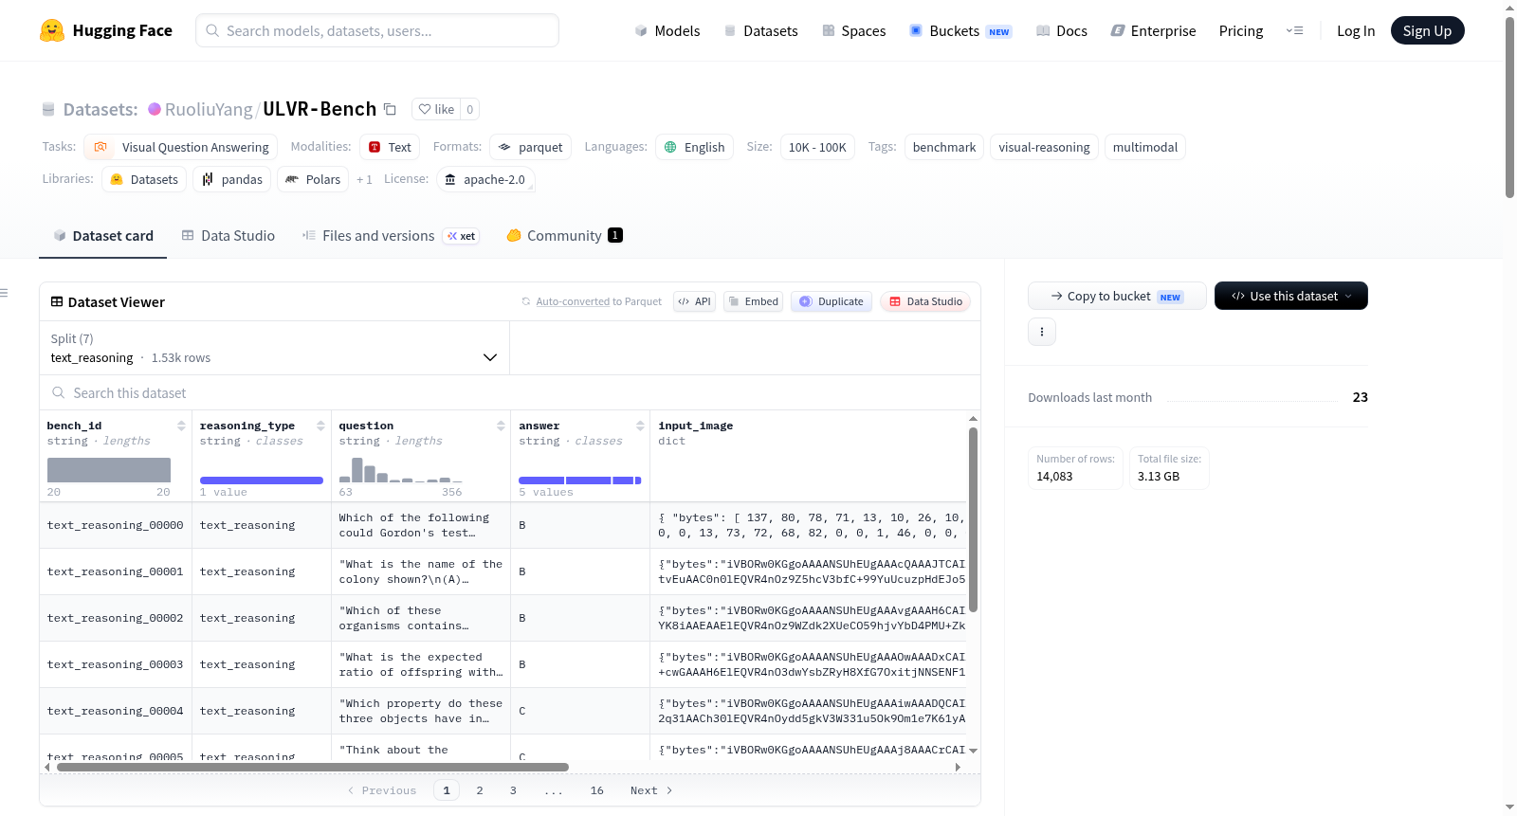Click the Text modality tag
Viewport: 1517px width, 816px height.
(x=390, y=147)
